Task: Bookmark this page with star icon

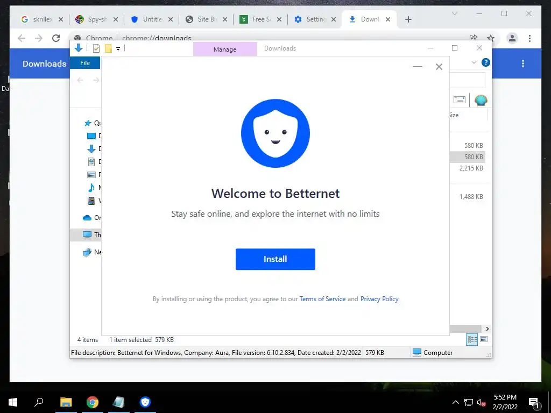Action: (x=491, y=38)
